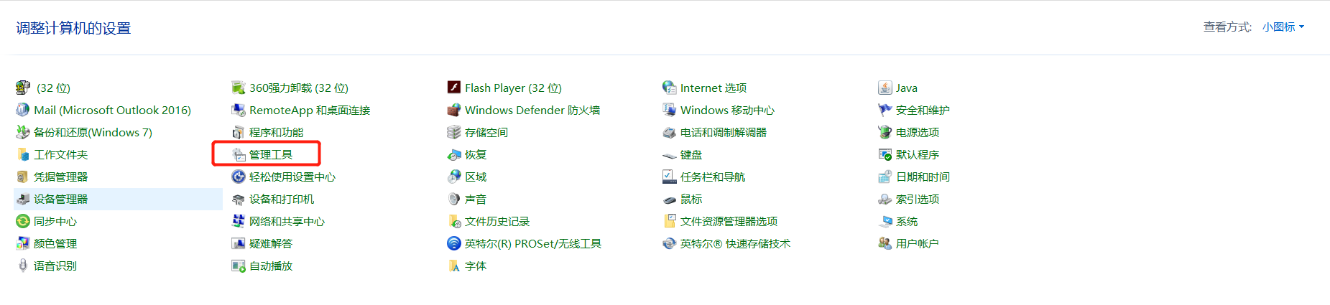Open the 键盘 keyboard settings link
1330x305 pixels.
click(x=691, y=155)
